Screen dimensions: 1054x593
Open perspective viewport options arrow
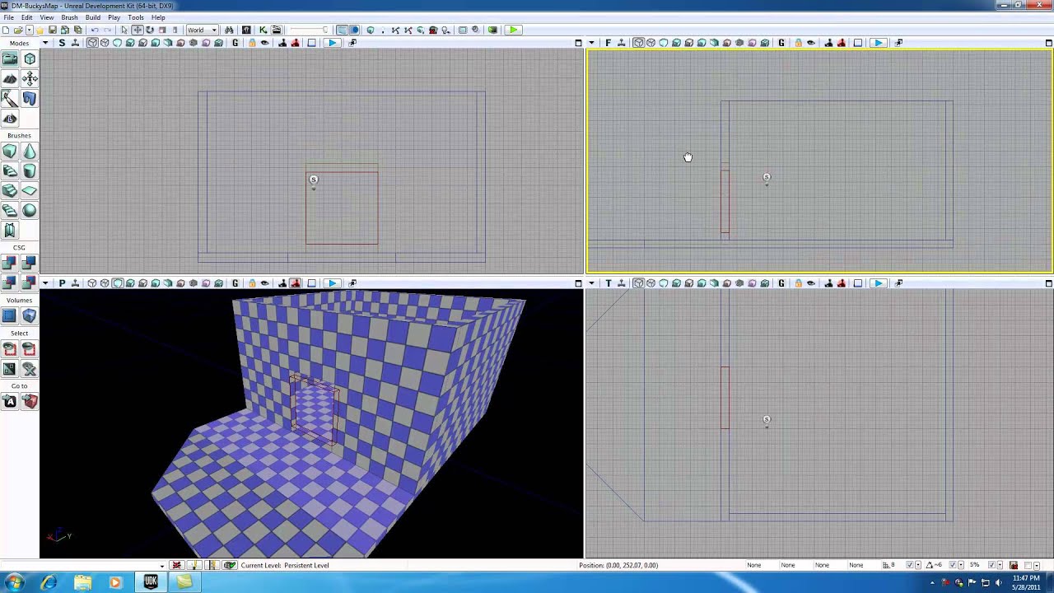coord(45,283)
